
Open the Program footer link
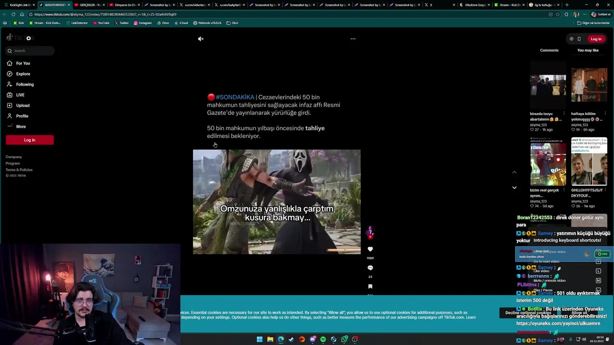point(12,163)
